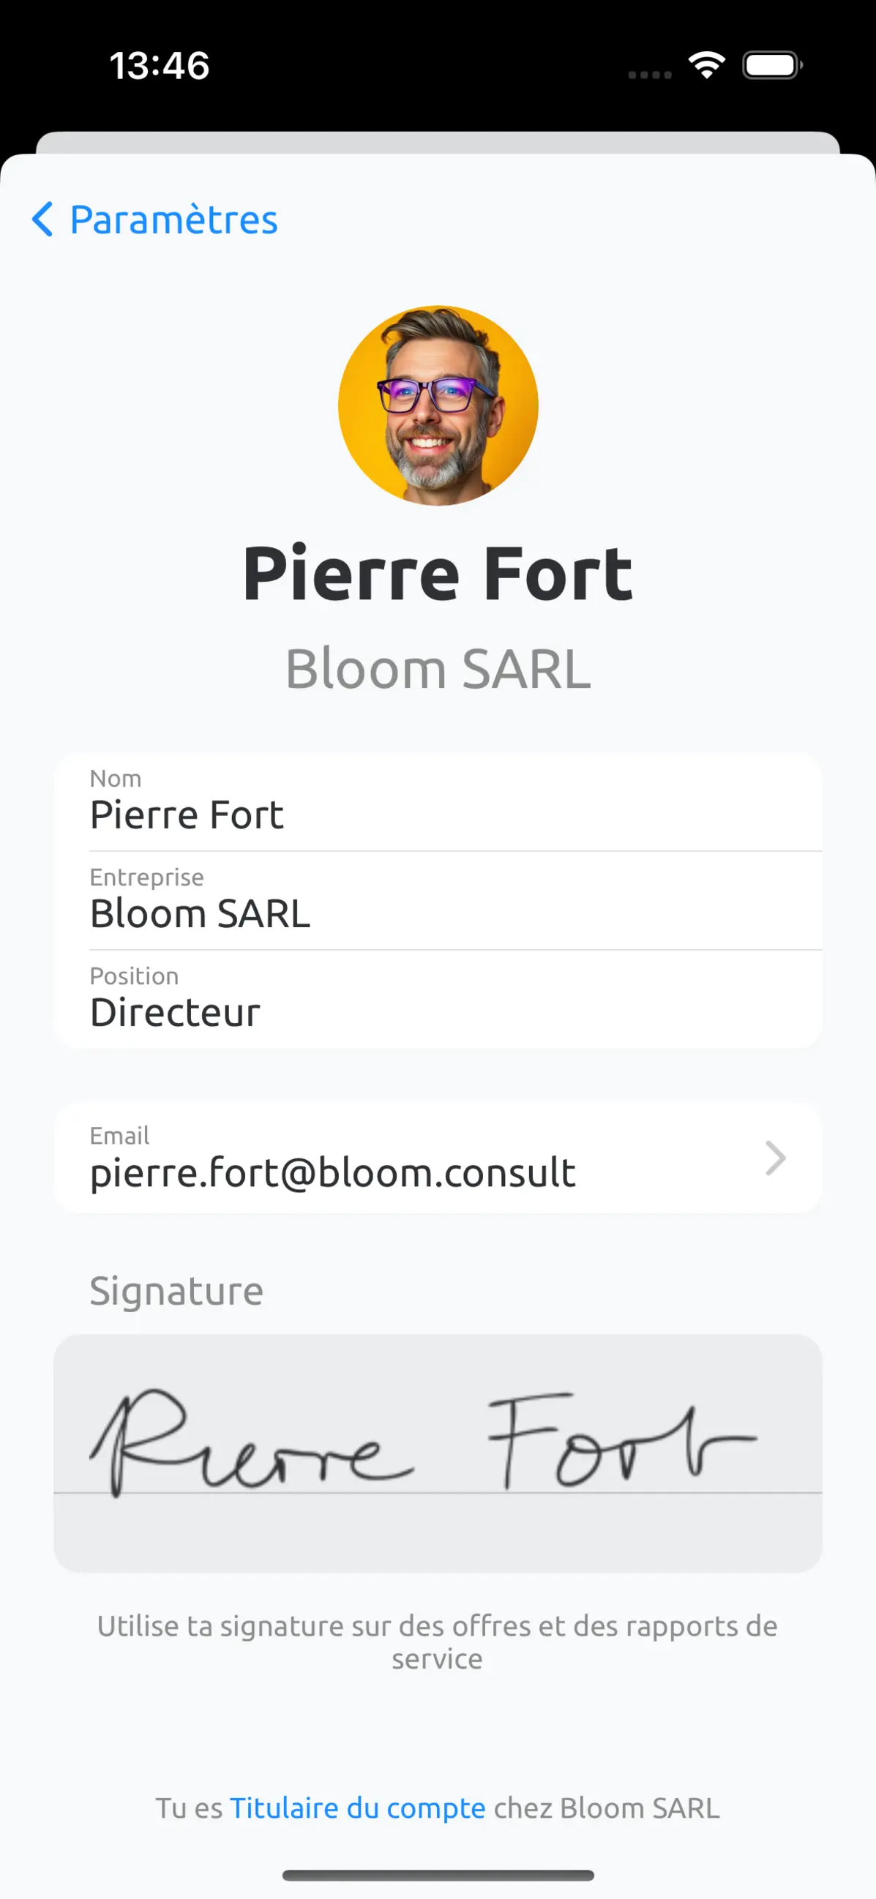This screenshot has height=1899, width=876.
Task: Tap the large Pierre Fort heading
Action: [x=438, y=574]
